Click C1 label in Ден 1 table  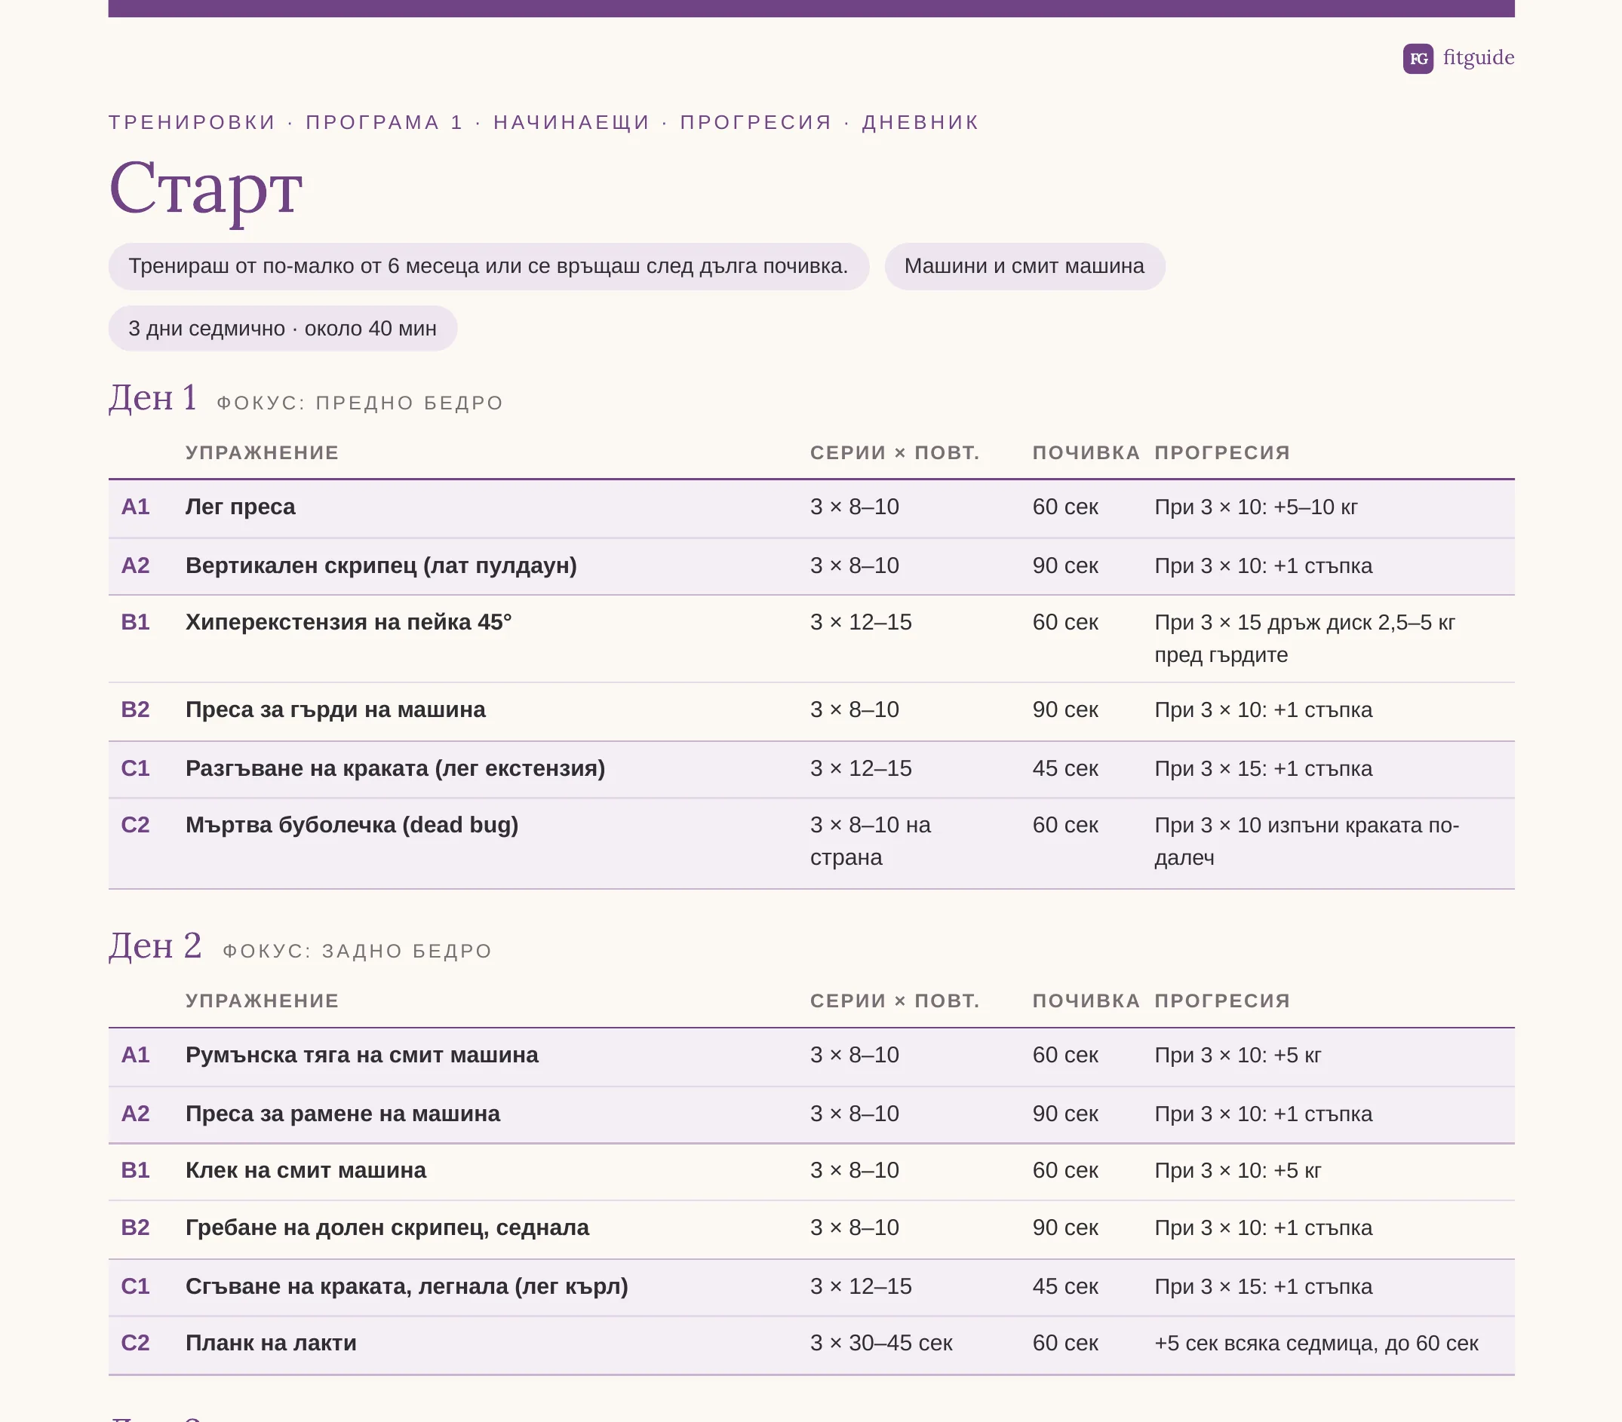click(136, 768)
